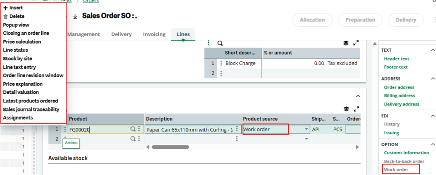Collapse the EDI panel section
This screenshot has width=436, height=175.
(x=433, y=116)
